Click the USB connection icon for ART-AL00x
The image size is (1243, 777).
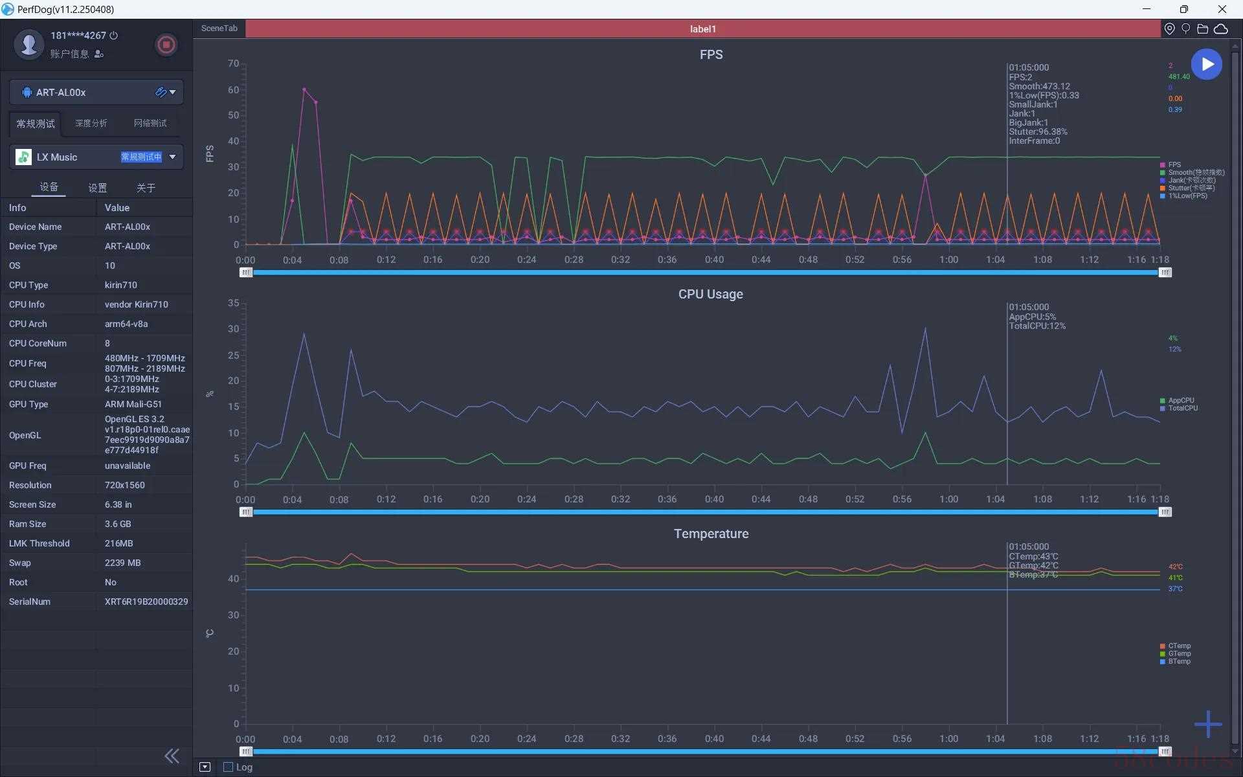161,92
